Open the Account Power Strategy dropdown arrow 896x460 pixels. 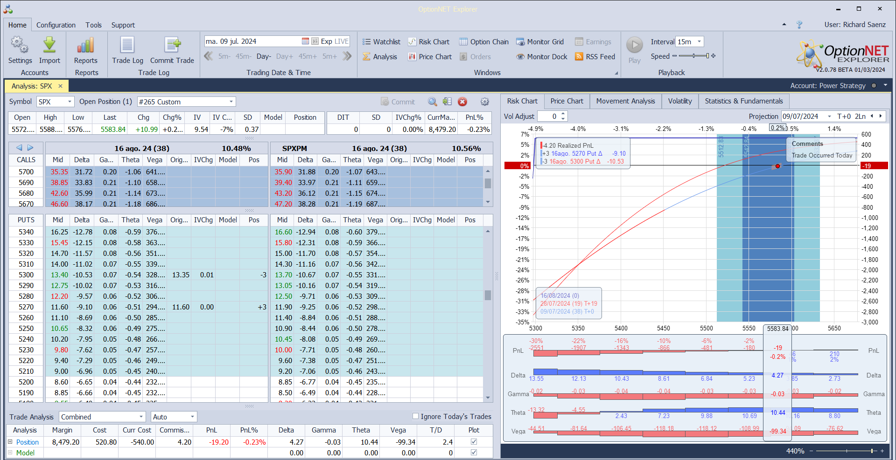click(x=885, y=85)
